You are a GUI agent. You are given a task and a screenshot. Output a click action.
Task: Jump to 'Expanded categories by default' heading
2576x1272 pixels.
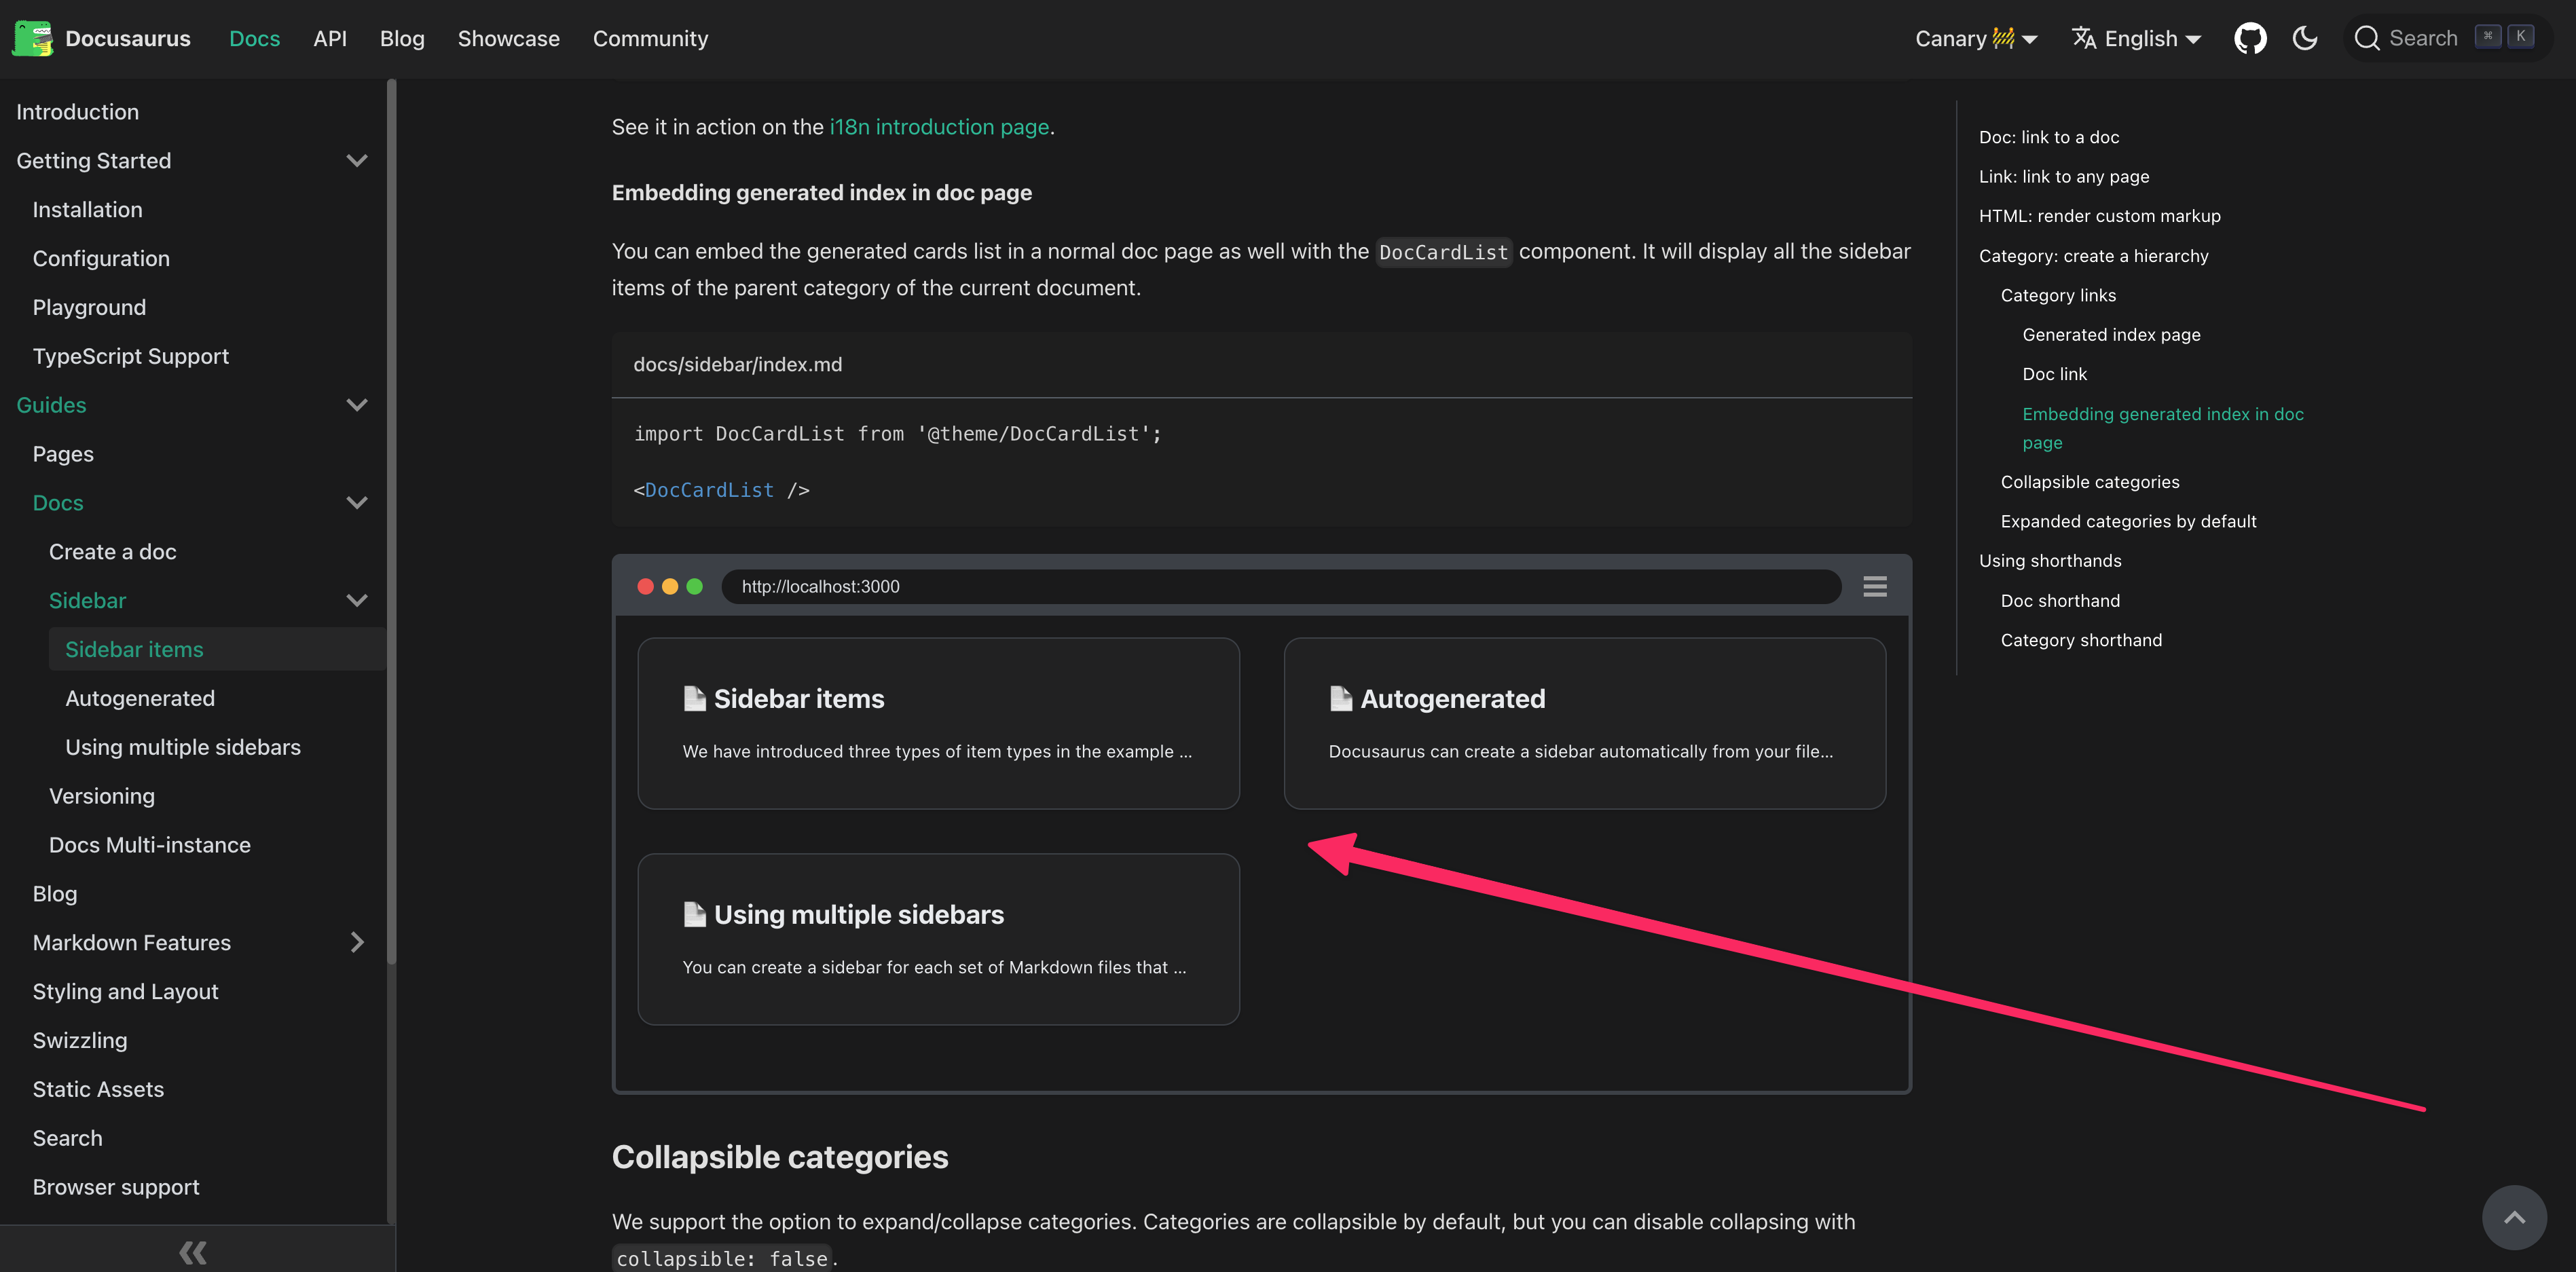point(2129,522)
